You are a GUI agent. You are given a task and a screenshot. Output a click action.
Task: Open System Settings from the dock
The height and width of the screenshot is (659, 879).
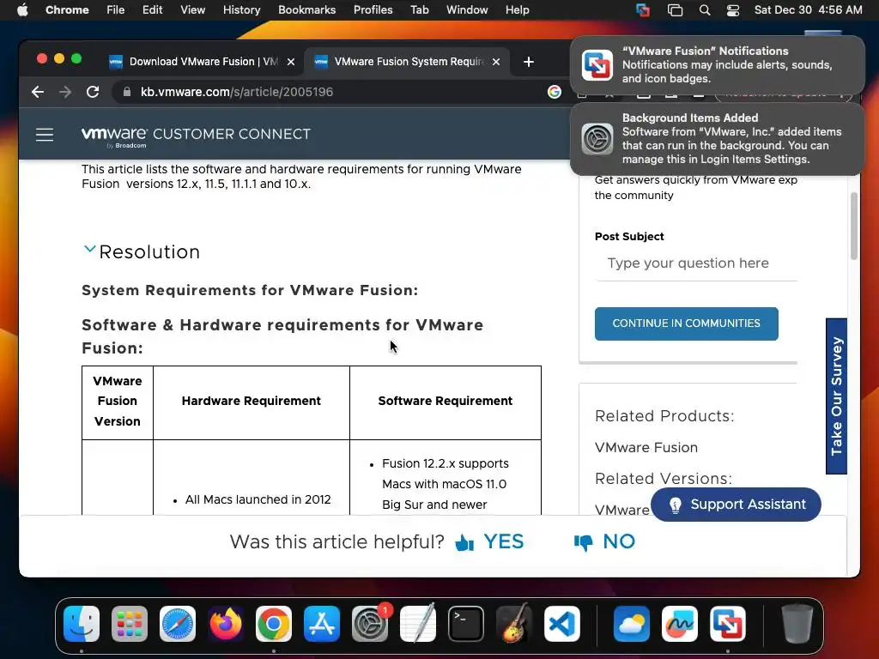[370, 623]
